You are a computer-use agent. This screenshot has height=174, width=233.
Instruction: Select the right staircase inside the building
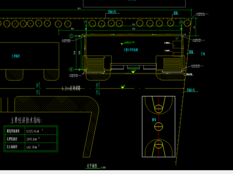pos(172,63)
